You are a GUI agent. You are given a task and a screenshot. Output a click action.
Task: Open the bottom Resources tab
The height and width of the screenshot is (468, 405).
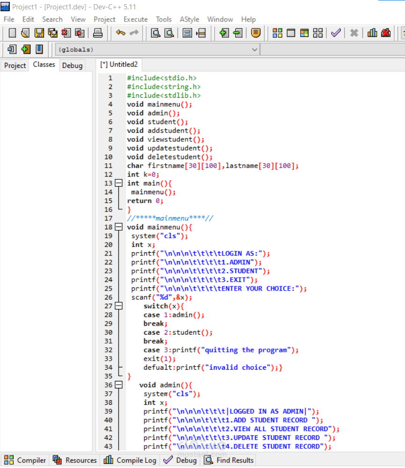pos(74,460)
